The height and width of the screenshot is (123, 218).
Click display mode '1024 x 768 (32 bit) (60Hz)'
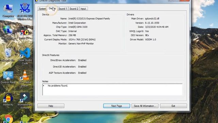pyautogui.click(x=82, y=40)
